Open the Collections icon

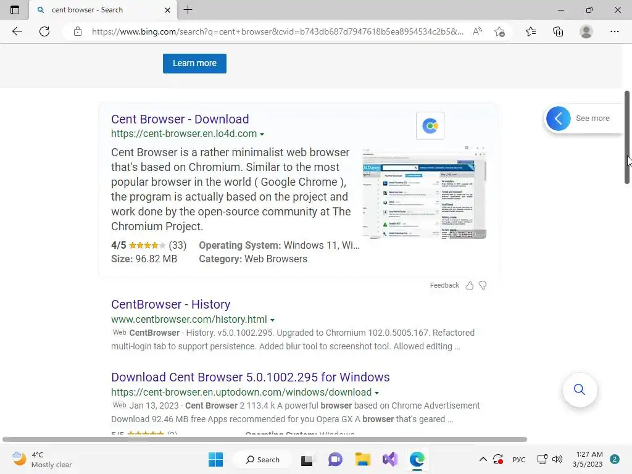[558, 31]
